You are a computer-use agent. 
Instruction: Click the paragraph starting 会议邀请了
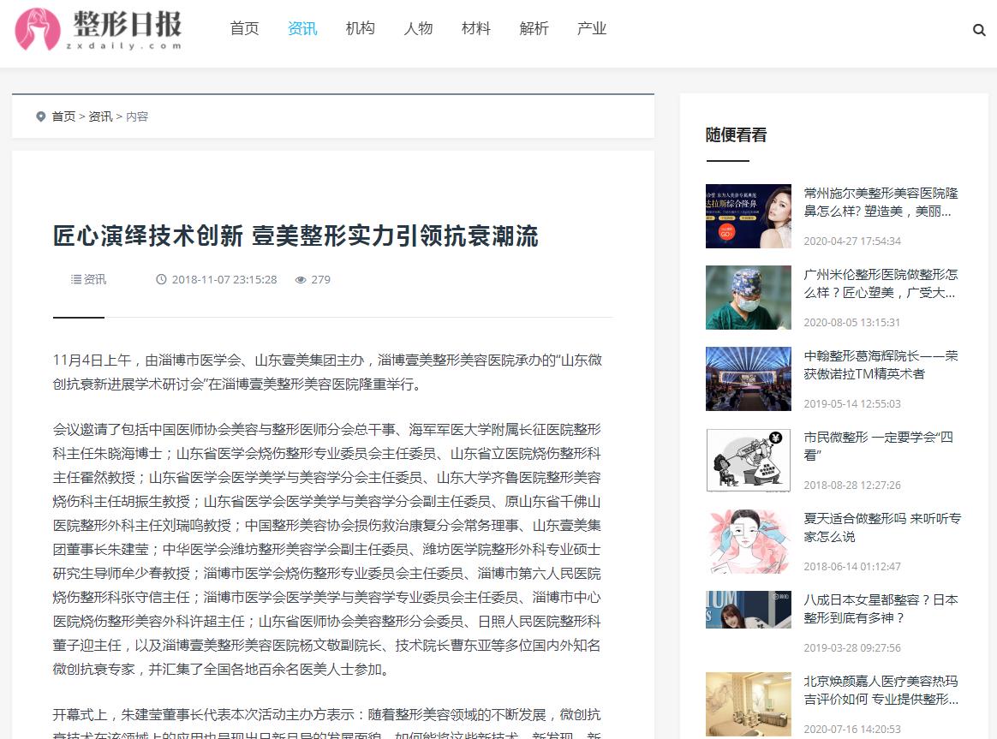[x=327, y=550]
